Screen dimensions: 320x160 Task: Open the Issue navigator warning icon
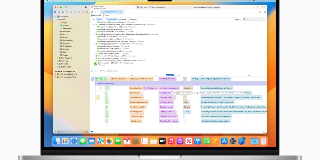pos(71,12)
